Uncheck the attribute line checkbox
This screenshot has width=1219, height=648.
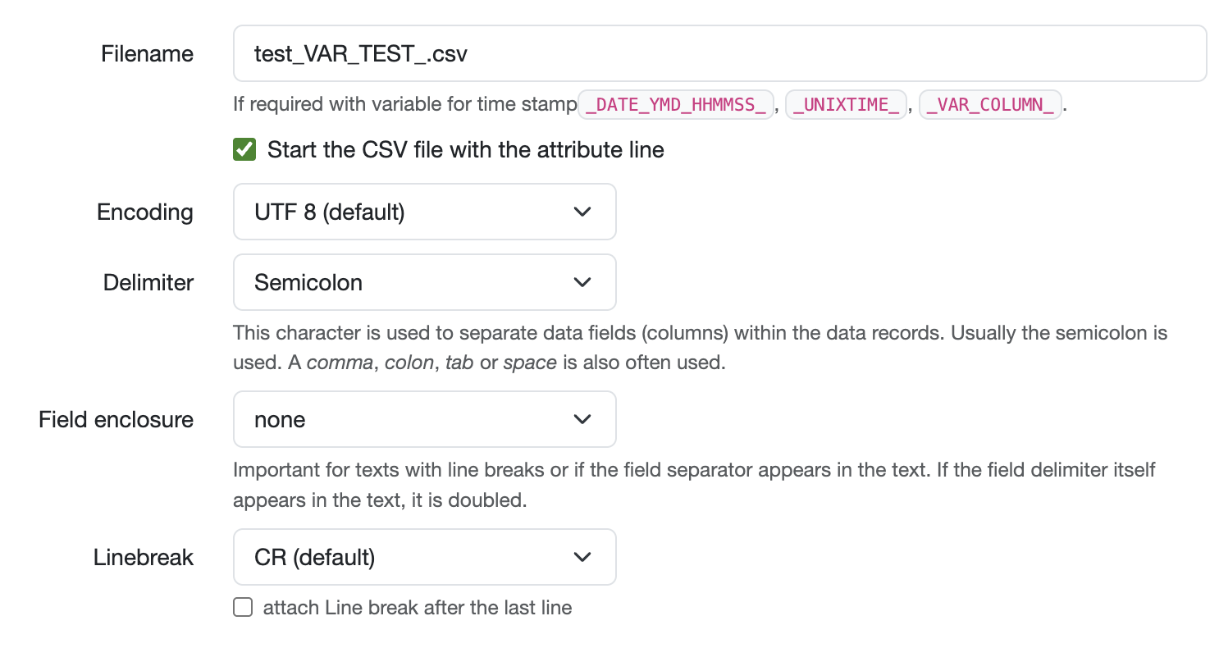click(244, 149)
